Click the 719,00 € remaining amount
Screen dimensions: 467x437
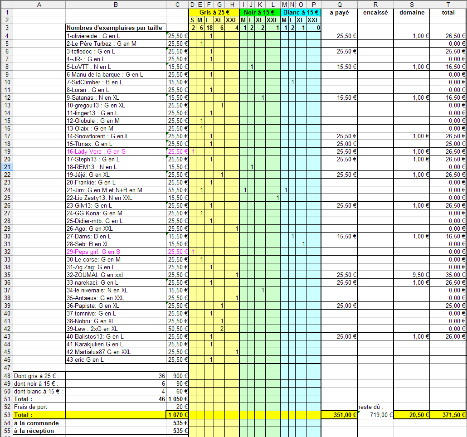point(375,415)
